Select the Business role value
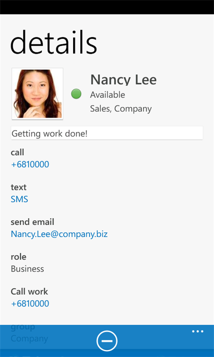 coord(27,269)
